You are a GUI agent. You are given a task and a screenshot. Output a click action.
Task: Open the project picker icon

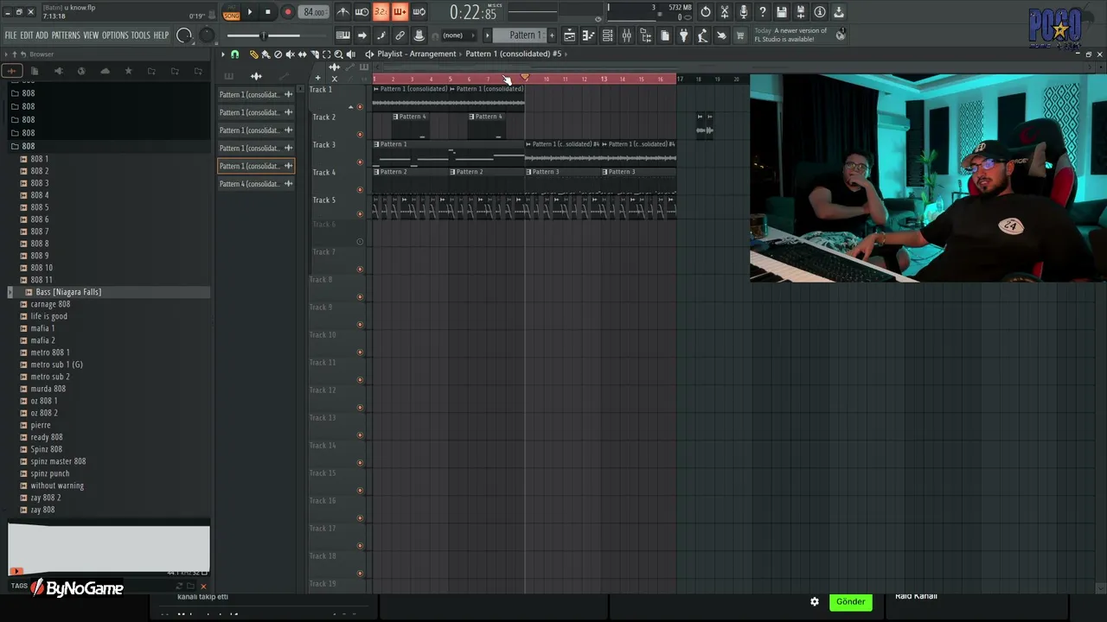(x=664, y=35)
